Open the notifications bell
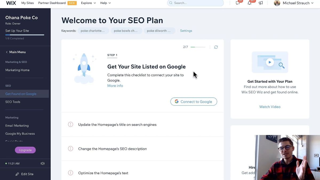Image resolution: width=320 pixels, height=180 pixels. pos(249,3)
